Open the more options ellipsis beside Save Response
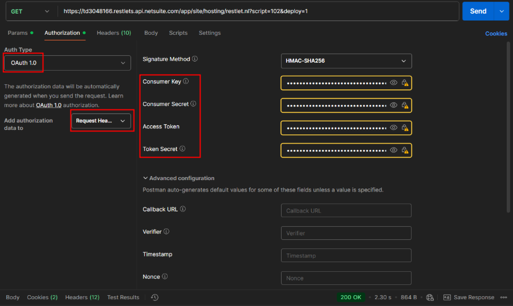This screenshot has width=513, height=306. click(x=503, y=297)
